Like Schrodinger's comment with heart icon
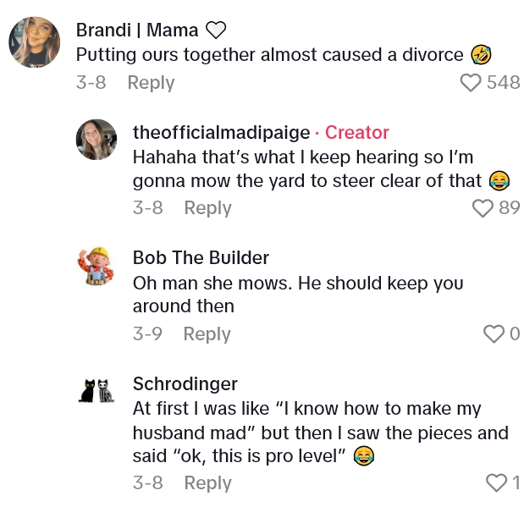524x507 pixels. click(x=495, y=483)
